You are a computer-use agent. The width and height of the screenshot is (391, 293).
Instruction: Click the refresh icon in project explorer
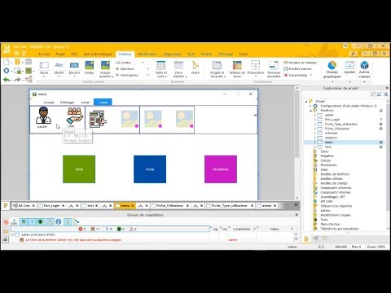pyautogui.click(x=379, y=94)
